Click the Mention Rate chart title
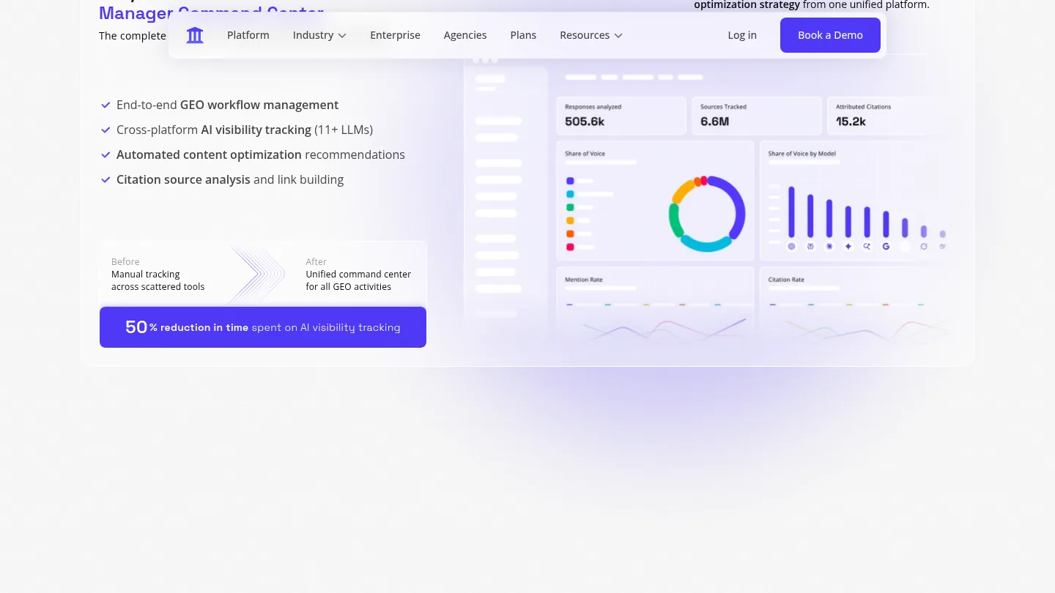Image resolution: width=1055 pixels, height=593 pixels. 584,280
